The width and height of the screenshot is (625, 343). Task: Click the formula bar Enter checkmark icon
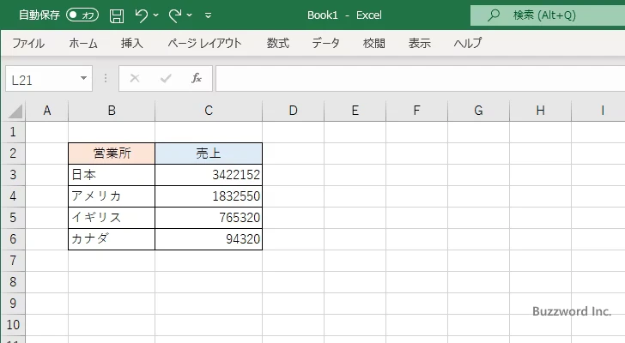(166, 78)
